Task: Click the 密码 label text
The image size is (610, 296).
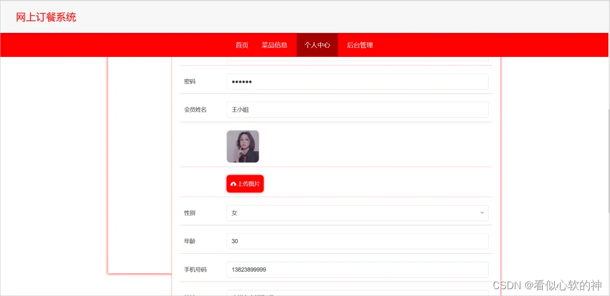Action: point(190,81)
